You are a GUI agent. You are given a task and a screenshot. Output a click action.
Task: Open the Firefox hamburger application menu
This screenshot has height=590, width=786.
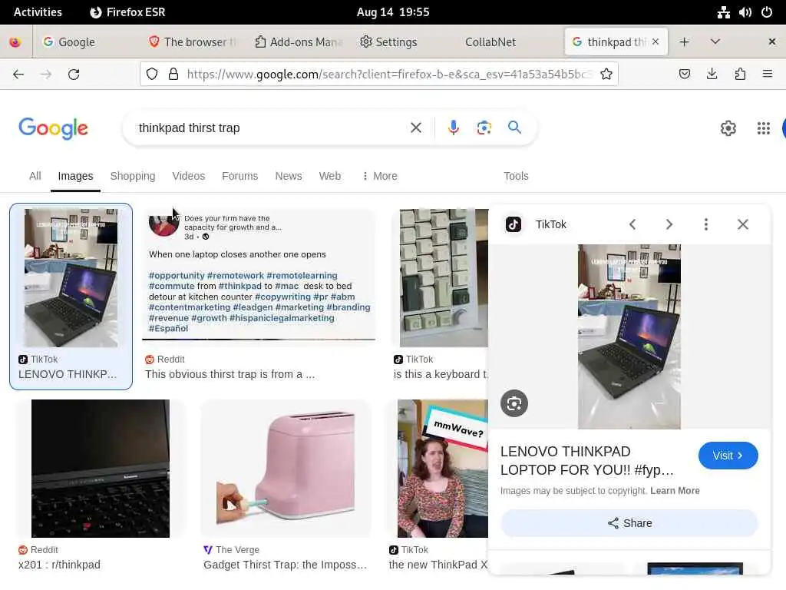768,75
